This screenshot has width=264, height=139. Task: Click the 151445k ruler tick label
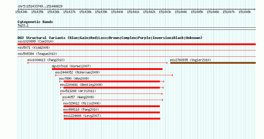coord(197,12)
